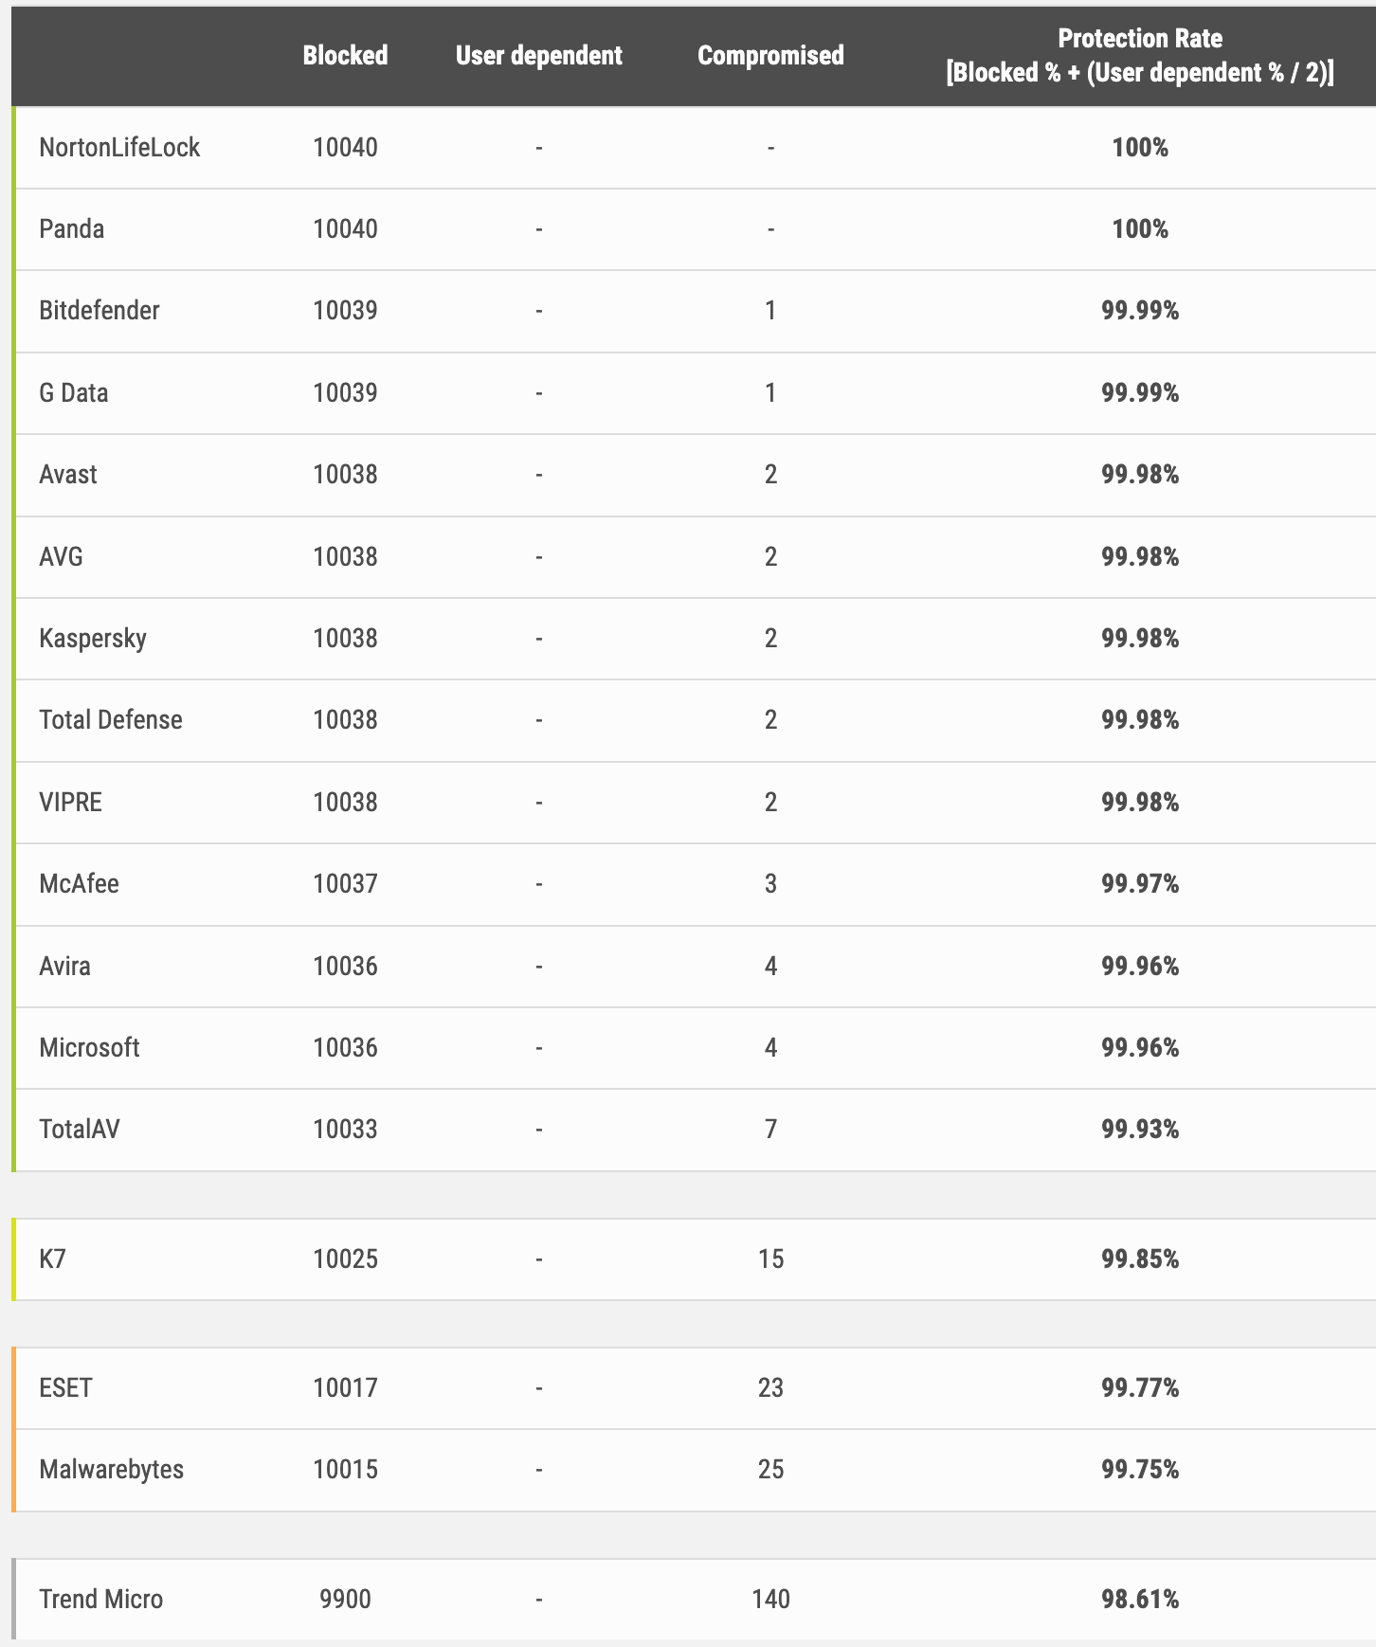Click Trend Micro's 98.61% protection rate
Image resolution: width=1376 pixels, height=1647 pixels.
1140,1600
